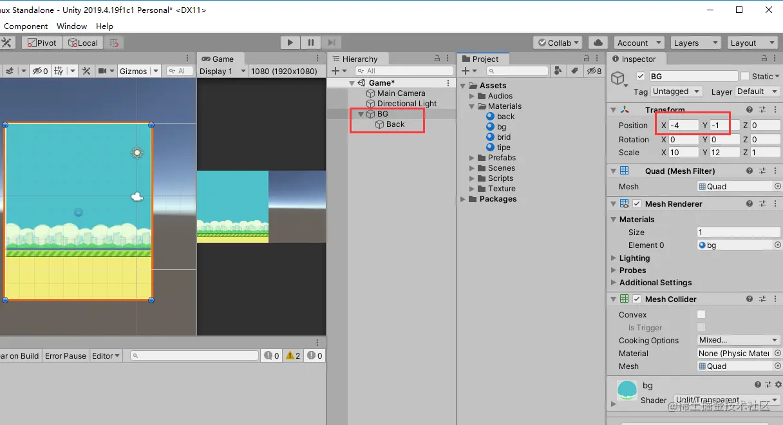The image size is (783, 425).
Task: Open the Collab dropdown
Action: 558,42
